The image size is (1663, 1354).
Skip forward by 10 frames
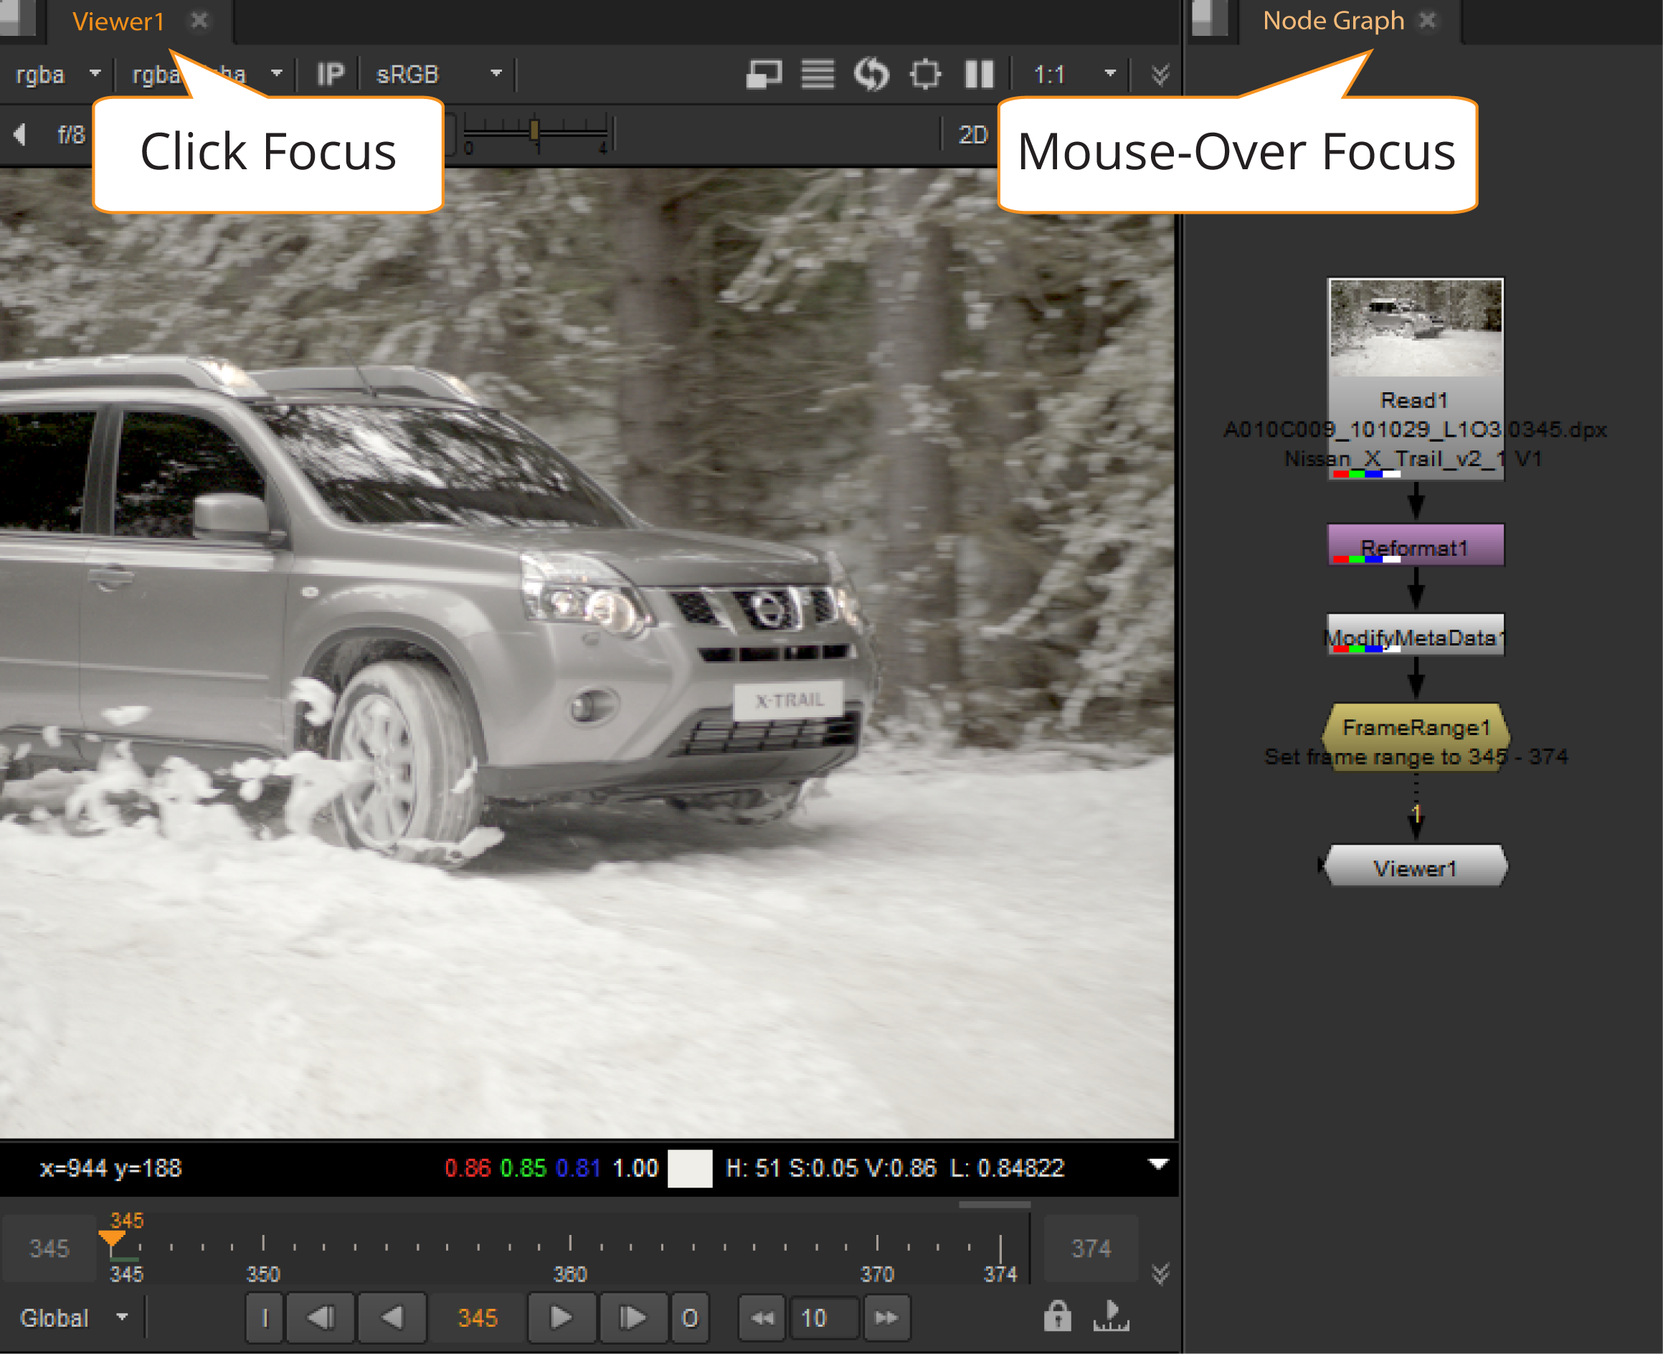click(x=886, y=1318)
